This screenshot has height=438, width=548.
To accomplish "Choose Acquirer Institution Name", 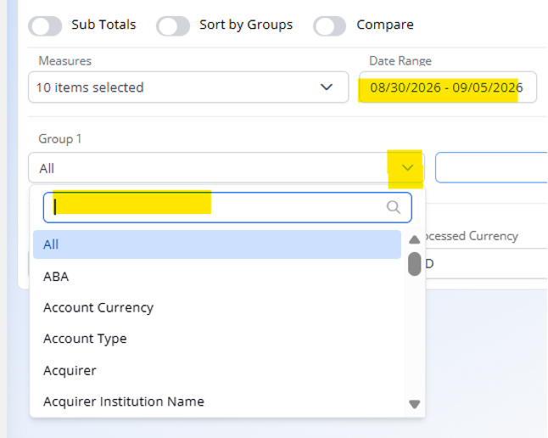I will pyautogui.click(x=217, y=401).
